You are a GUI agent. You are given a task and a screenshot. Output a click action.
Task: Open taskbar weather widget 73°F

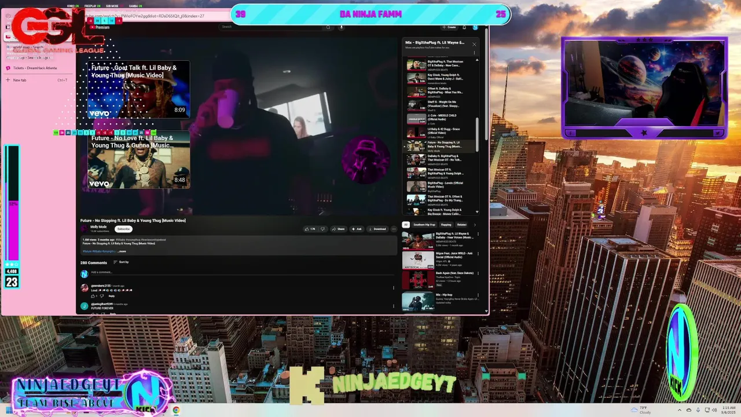click(x=641, y=410)
